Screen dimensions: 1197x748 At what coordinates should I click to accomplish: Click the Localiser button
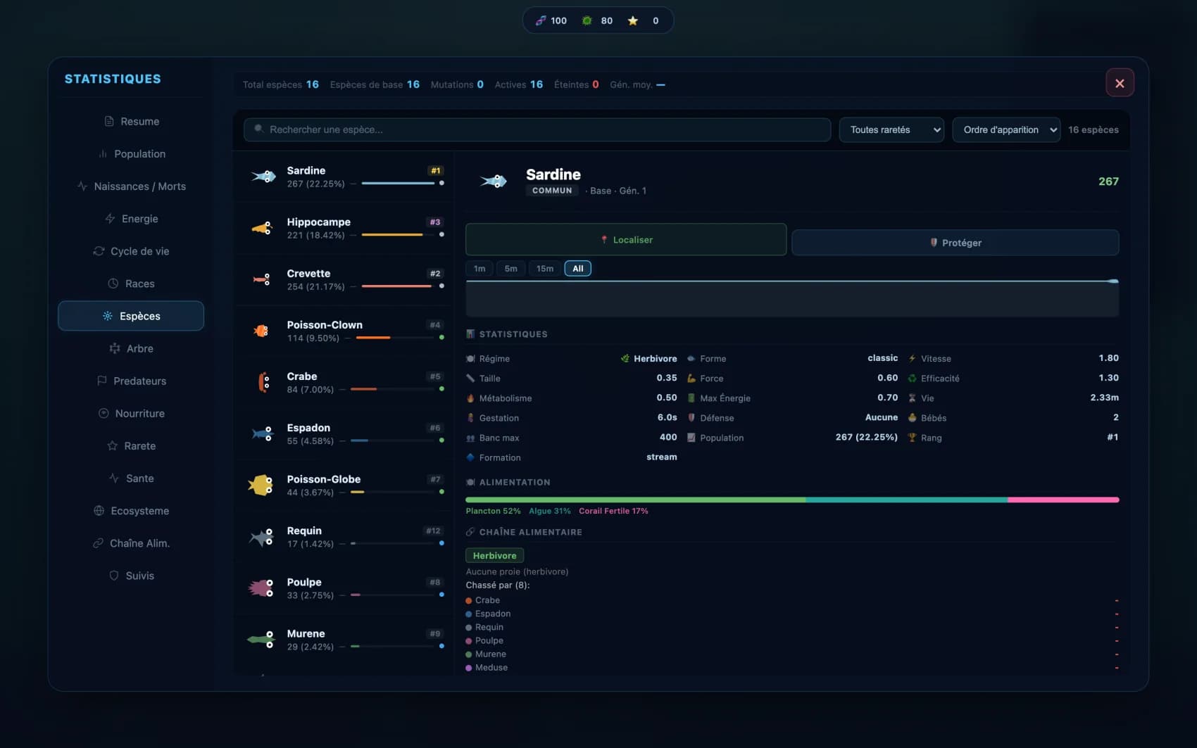pos(626,239)
